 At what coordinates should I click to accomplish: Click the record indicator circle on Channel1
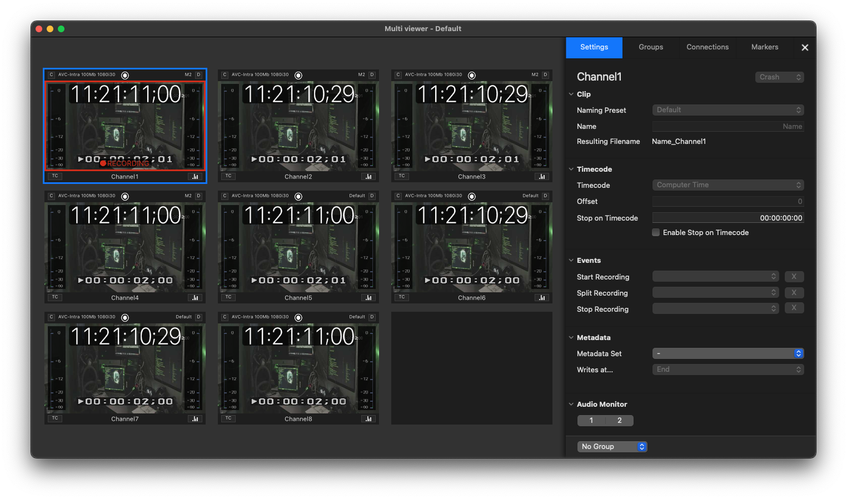[x=125, y=75]
